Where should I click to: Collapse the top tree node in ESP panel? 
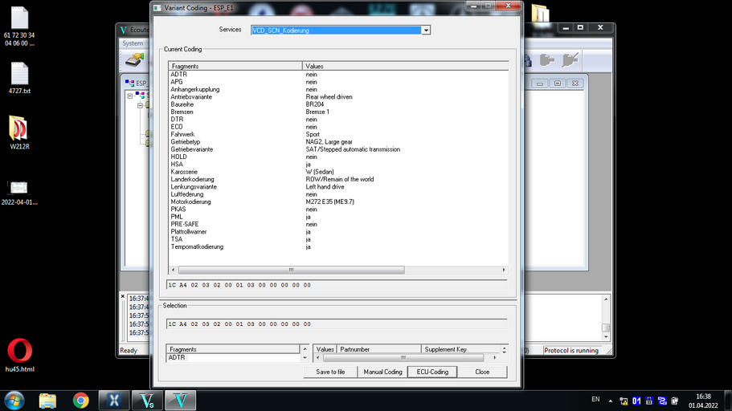coord(130,96)
